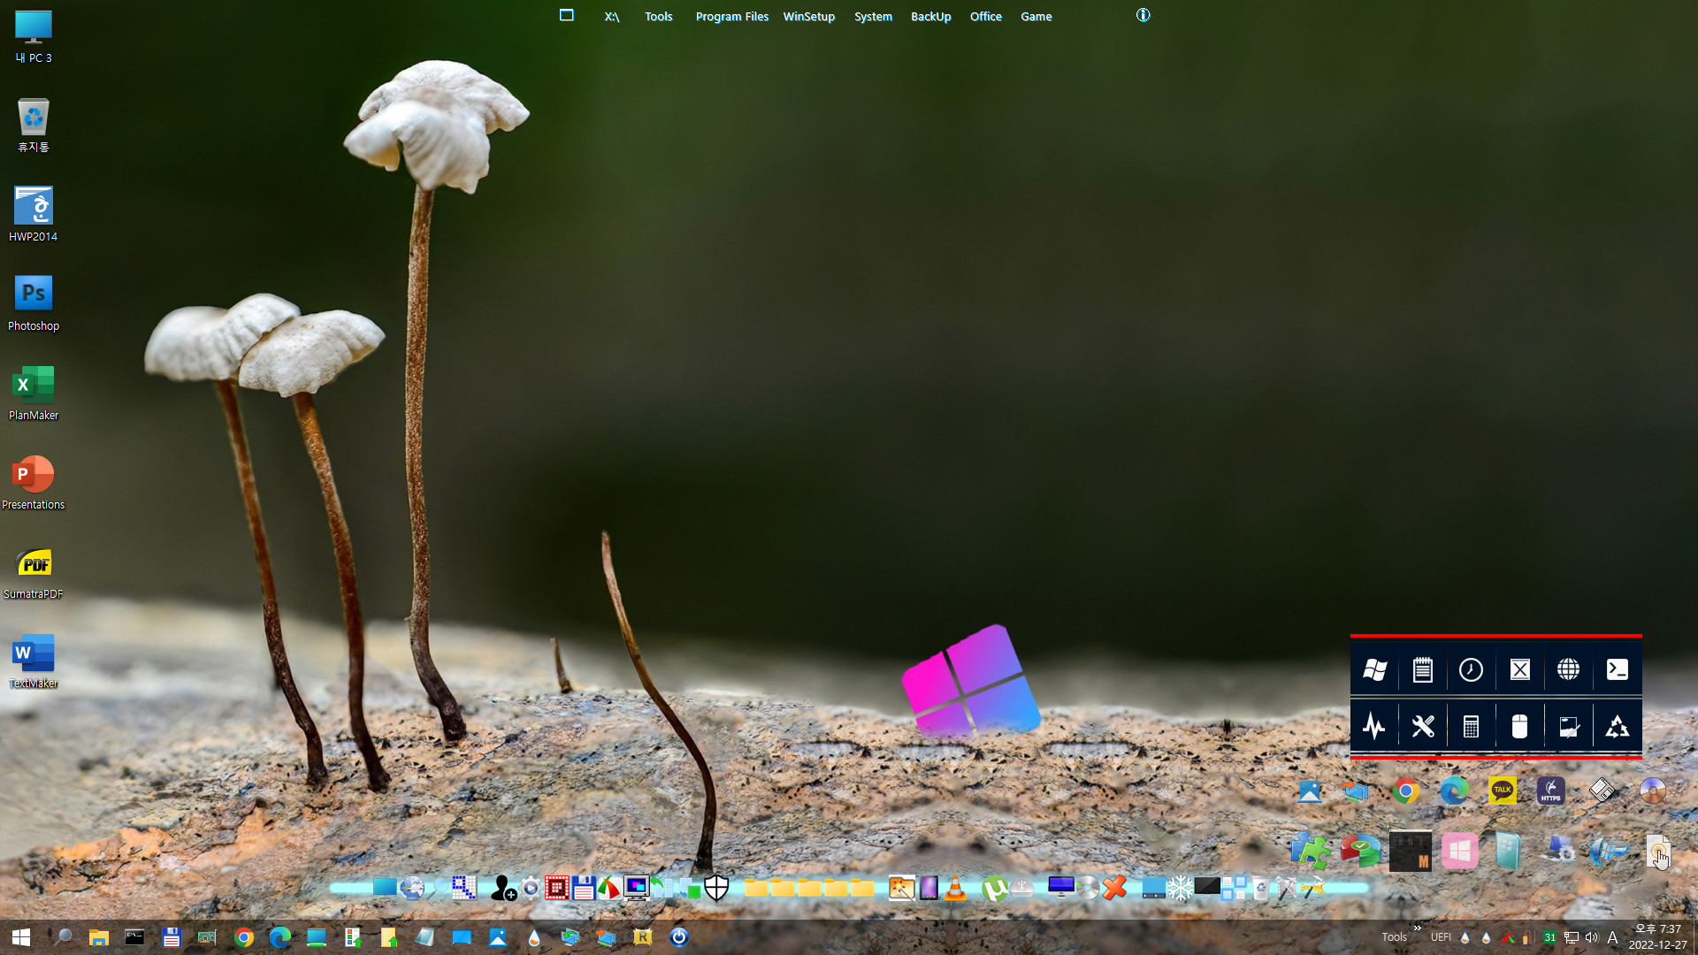
Task: Expand the Tools toolbar chevron on taskbar
Action: tap(1417, 928)
